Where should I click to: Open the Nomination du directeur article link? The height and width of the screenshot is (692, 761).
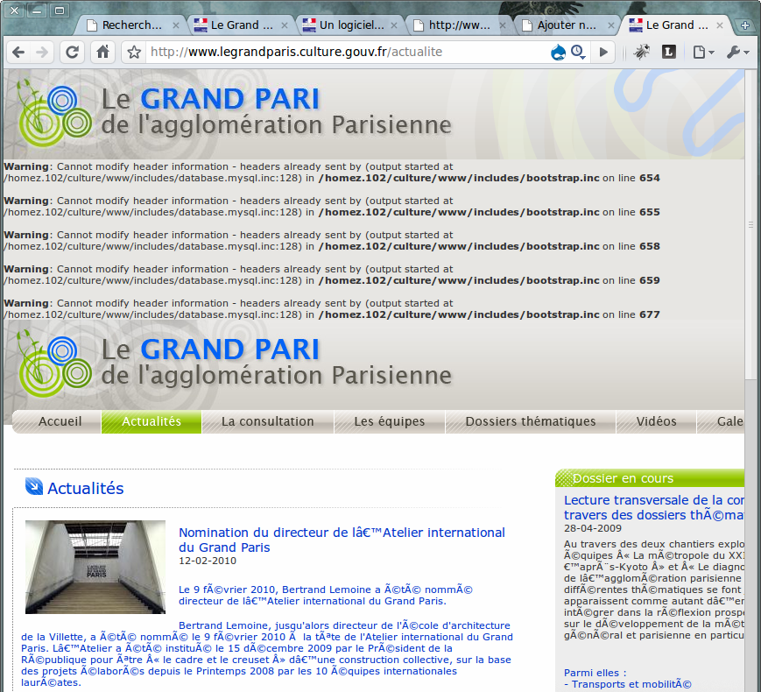pos(342,540)
